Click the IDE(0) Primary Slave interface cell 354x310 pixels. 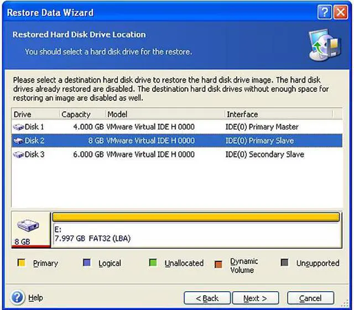tap(259, 141)
